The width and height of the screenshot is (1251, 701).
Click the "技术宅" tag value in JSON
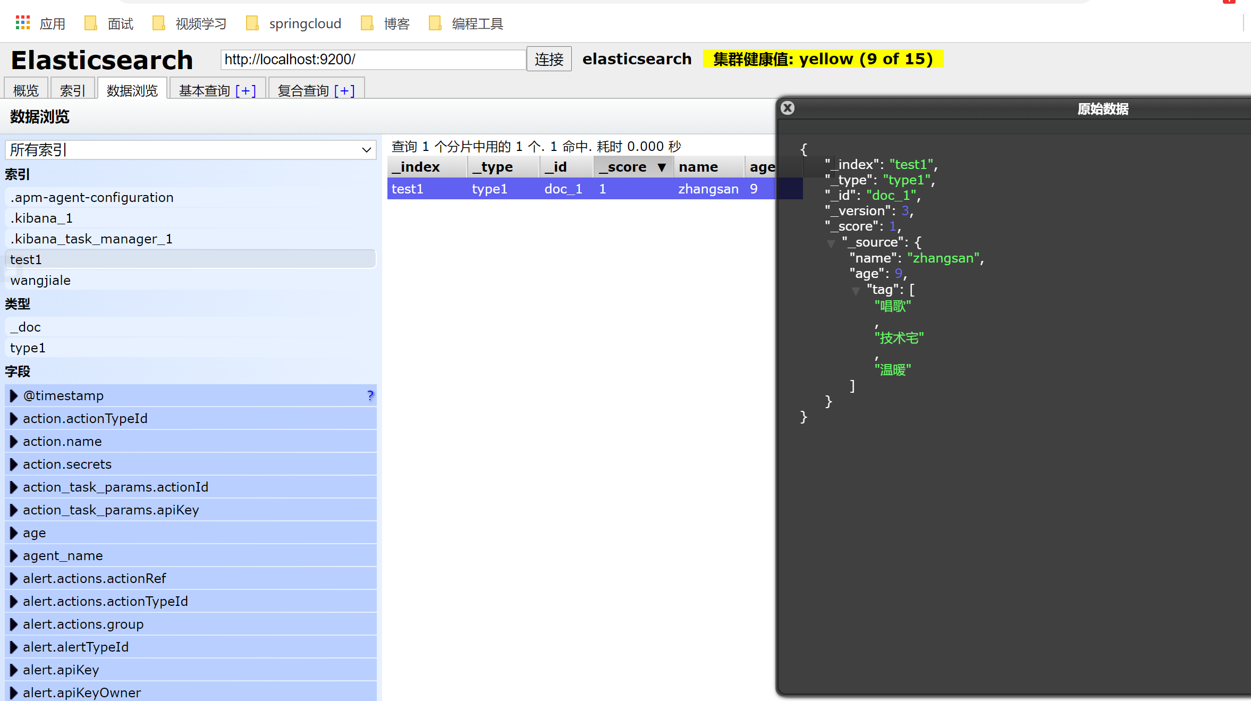pyautogui.click(x=899, y=338)
